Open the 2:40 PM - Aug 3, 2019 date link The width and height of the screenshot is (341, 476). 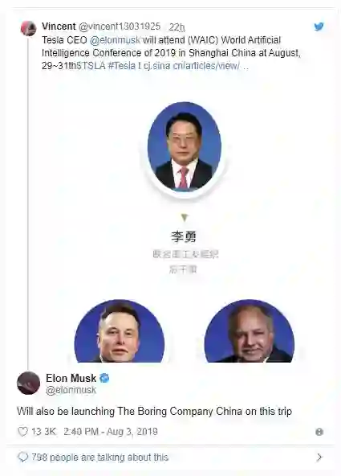[111, 432]
